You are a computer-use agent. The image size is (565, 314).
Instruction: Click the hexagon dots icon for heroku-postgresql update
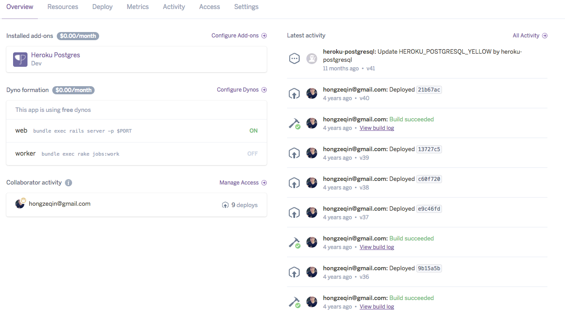294,59
